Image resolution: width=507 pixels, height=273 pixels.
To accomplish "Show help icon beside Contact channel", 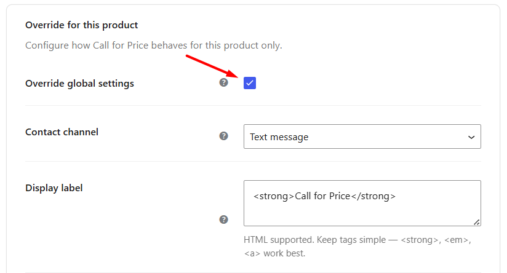I will pos(223,136).
